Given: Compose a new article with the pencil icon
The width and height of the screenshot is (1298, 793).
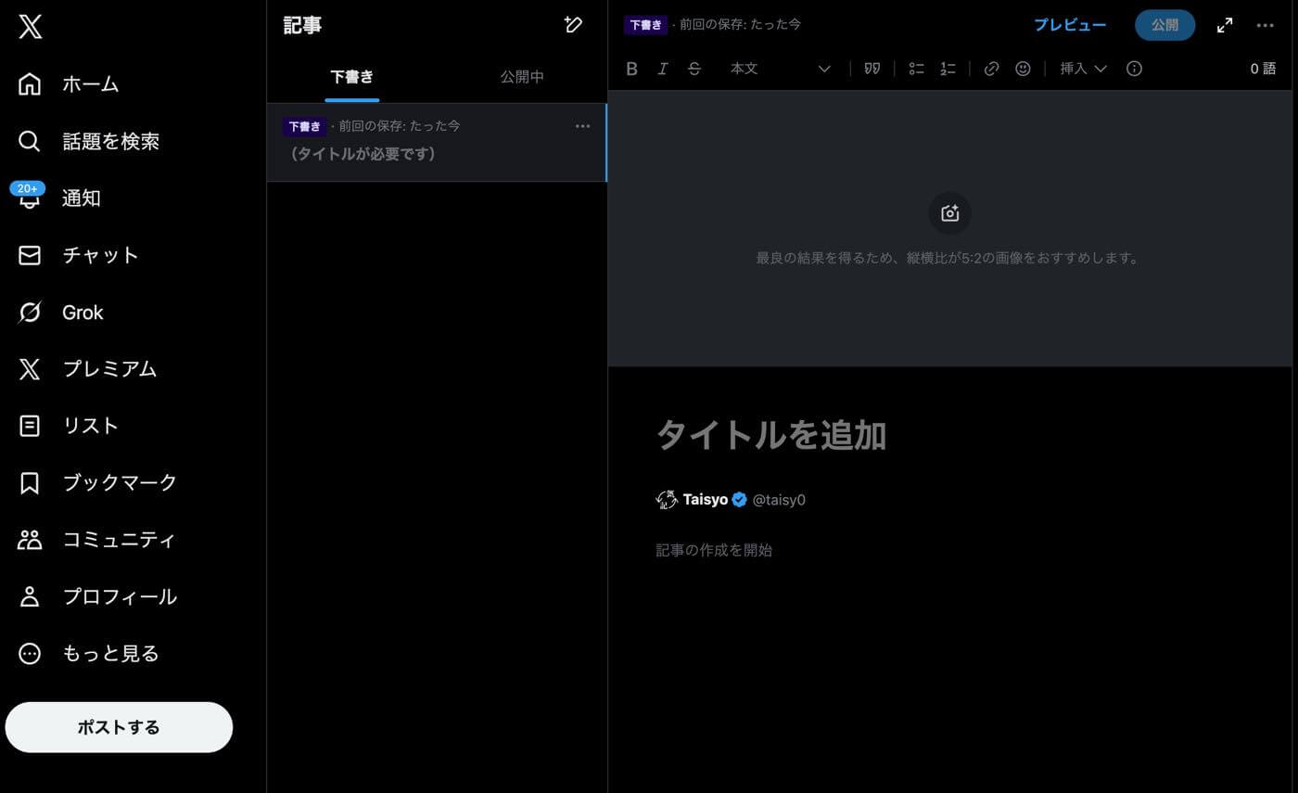Looking at the screenshot, I should pyautogui.click(x=573, y=25).
